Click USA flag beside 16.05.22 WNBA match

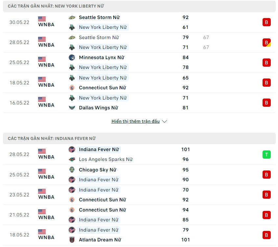click(42, 99)
